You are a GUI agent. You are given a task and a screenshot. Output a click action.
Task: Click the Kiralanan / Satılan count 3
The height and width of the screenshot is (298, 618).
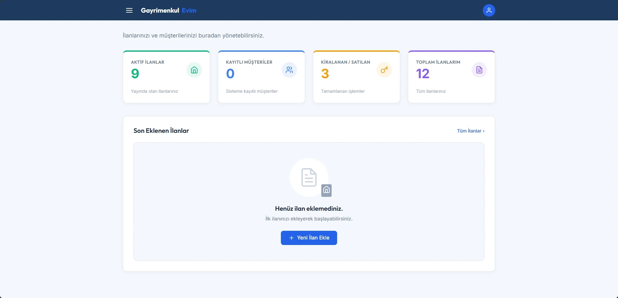(x=325, y=74)
